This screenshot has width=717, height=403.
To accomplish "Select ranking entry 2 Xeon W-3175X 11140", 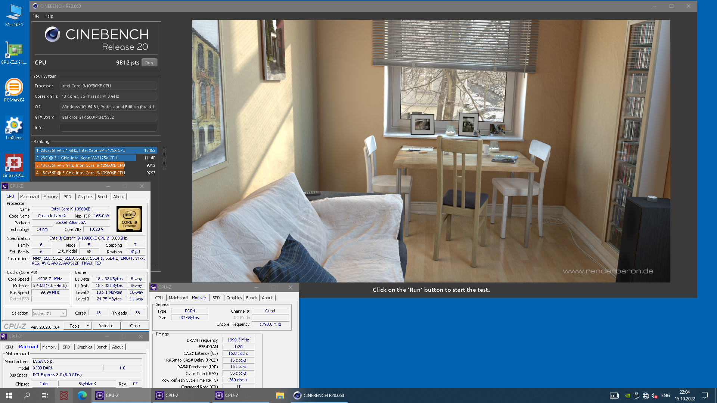I will [x=96, y=158].
